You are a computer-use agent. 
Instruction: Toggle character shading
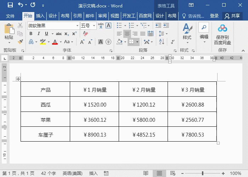[x=100, y=42]
